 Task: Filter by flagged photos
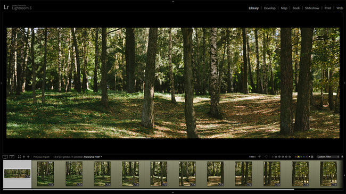point(260,157)
